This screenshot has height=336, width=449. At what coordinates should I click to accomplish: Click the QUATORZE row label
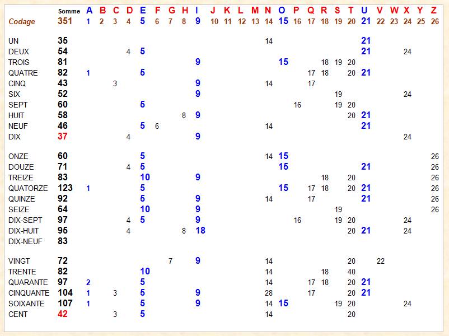tap(28, 188)
